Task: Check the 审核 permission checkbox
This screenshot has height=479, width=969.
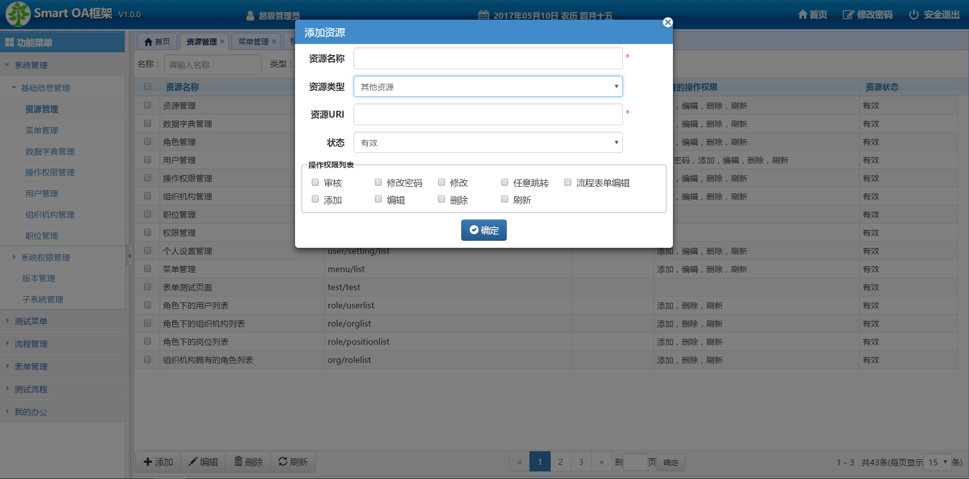Action: 315,182
